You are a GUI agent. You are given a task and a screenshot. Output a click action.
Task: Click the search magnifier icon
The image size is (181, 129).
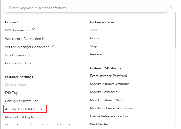point(171,8)
